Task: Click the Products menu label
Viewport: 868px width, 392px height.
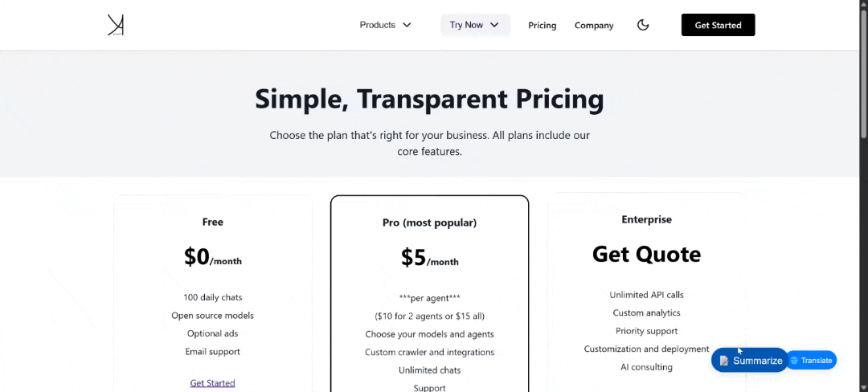Action: pos(378,25)
